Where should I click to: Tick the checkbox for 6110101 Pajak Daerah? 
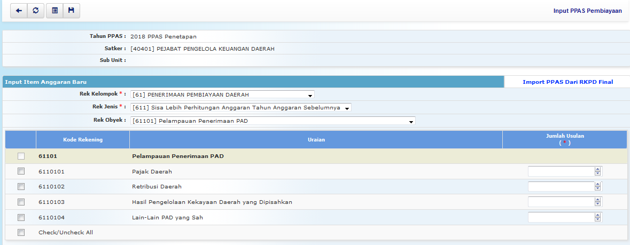(21, 171)
